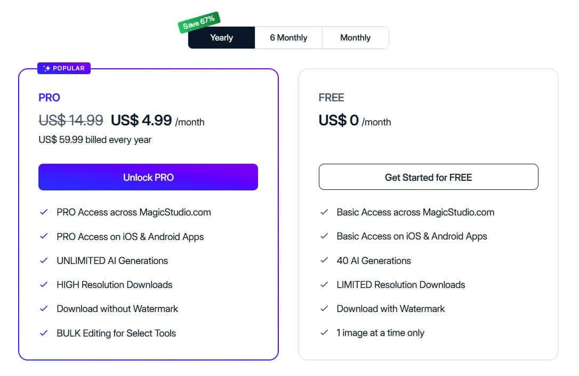The width and height of the screenshot is (579, 376).
Task: Click Get Started for FREE button
Action: pyautogui.click(x=428, y=177)
